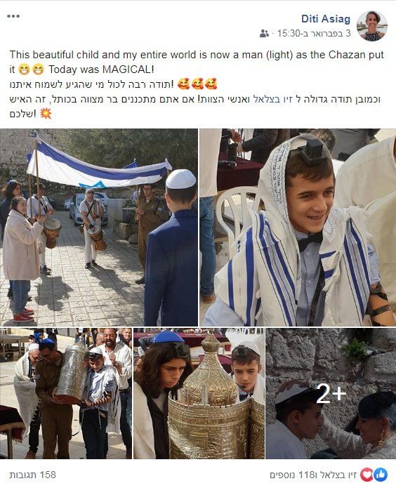Expand the 2+ additional photos tile

click(331, 393)
